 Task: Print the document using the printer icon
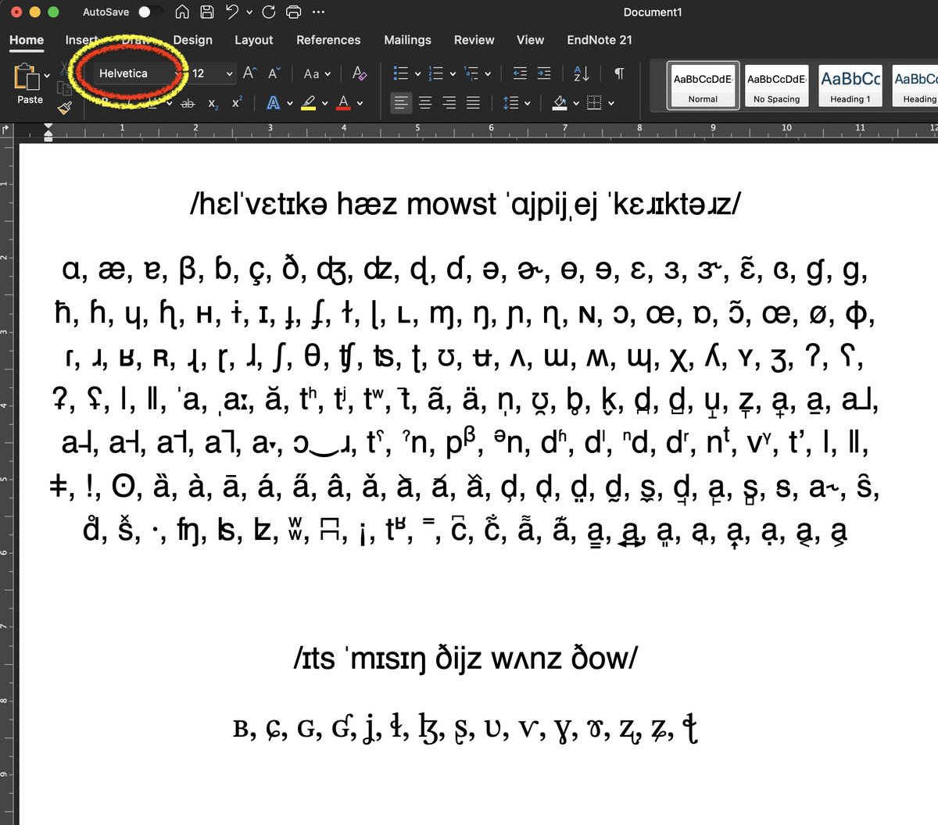293,12
